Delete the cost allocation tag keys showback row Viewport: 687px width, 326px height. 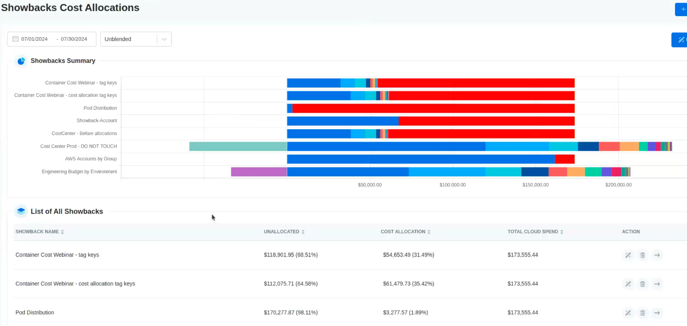pos(642,284)
